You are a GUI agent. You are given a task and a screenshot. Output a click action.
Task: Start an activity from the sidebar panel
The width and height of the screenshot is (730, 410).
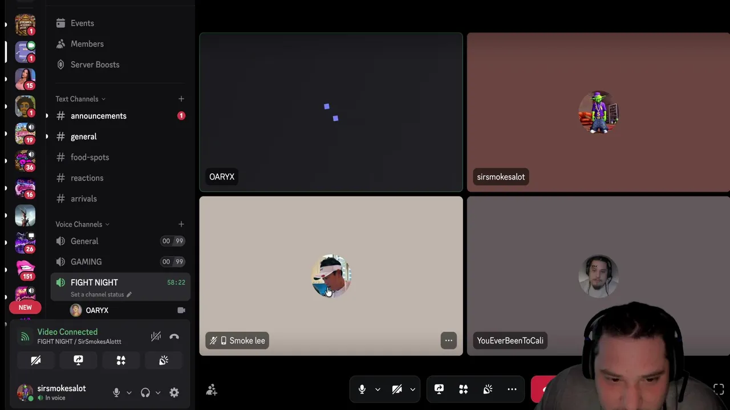[x=121, y=360]
